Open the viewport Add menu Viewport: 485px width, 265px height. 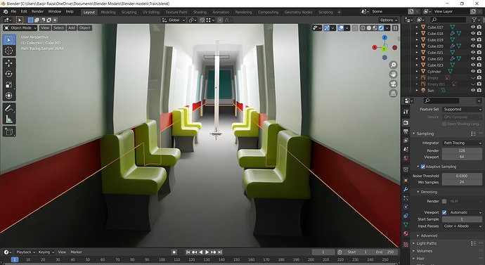click(72, 28)
